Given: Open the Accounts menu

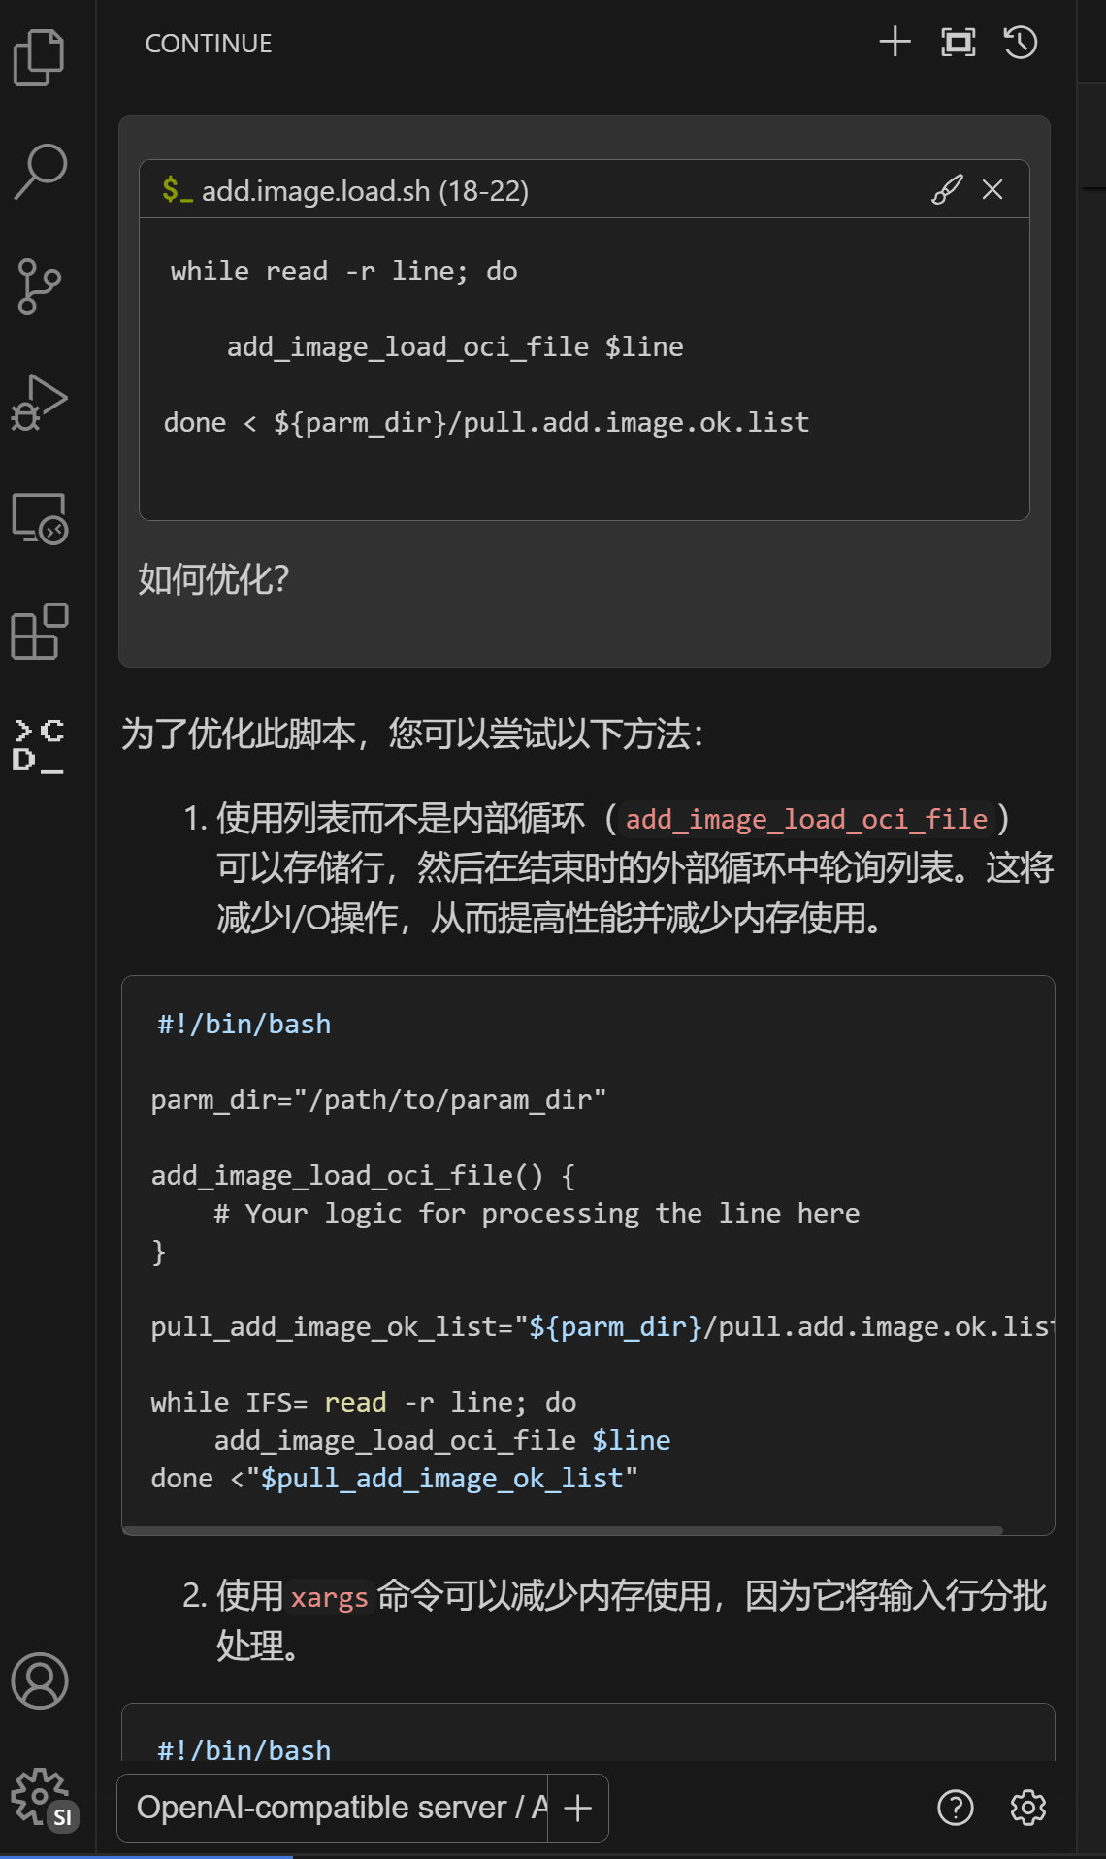Looking at the screenshot, I should [40, 1680].
